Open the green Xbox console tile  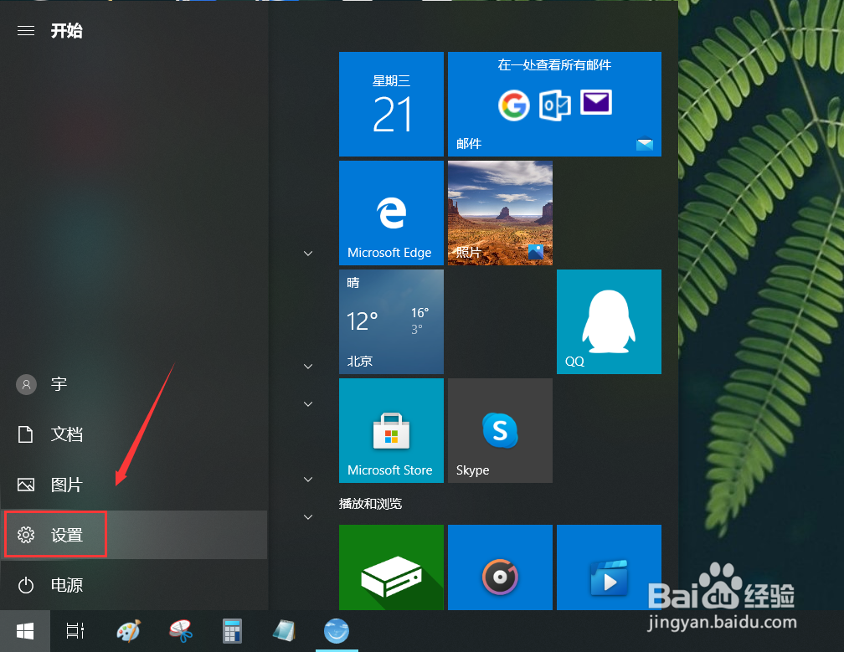pos(391,567)
